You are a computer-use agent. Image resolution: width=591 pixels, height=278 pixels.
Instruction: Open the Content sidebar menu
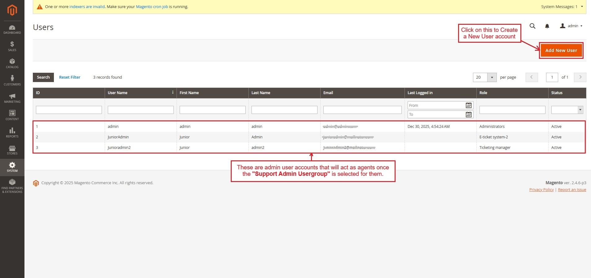[12, 115]
